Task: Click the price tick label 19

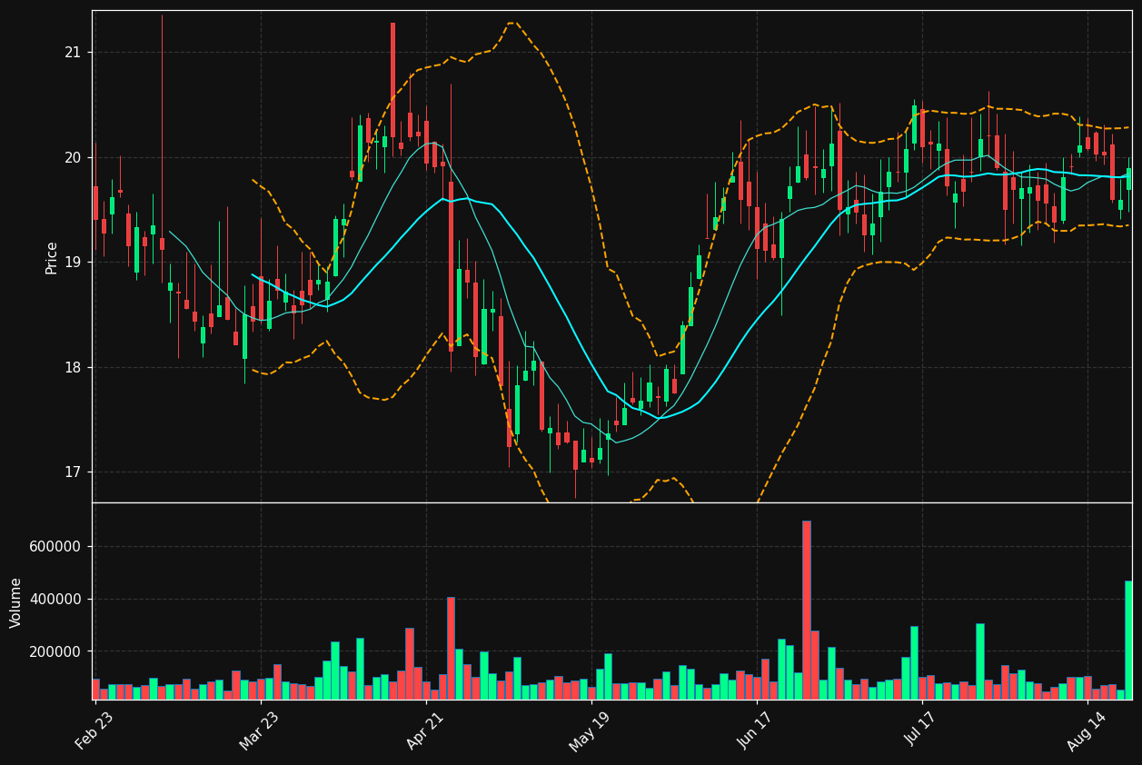Action: click(72, 263)
